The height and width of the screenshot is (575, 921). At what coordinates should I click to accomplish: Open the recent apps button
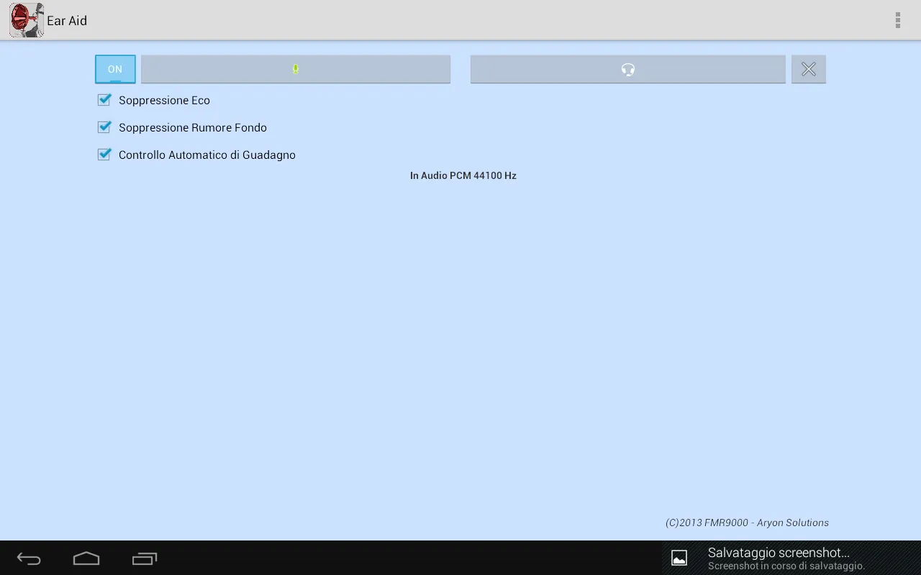145,558
